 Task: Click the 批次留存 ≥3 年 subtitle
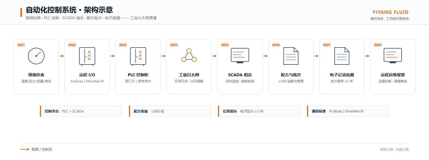click(x=342, y=81)
